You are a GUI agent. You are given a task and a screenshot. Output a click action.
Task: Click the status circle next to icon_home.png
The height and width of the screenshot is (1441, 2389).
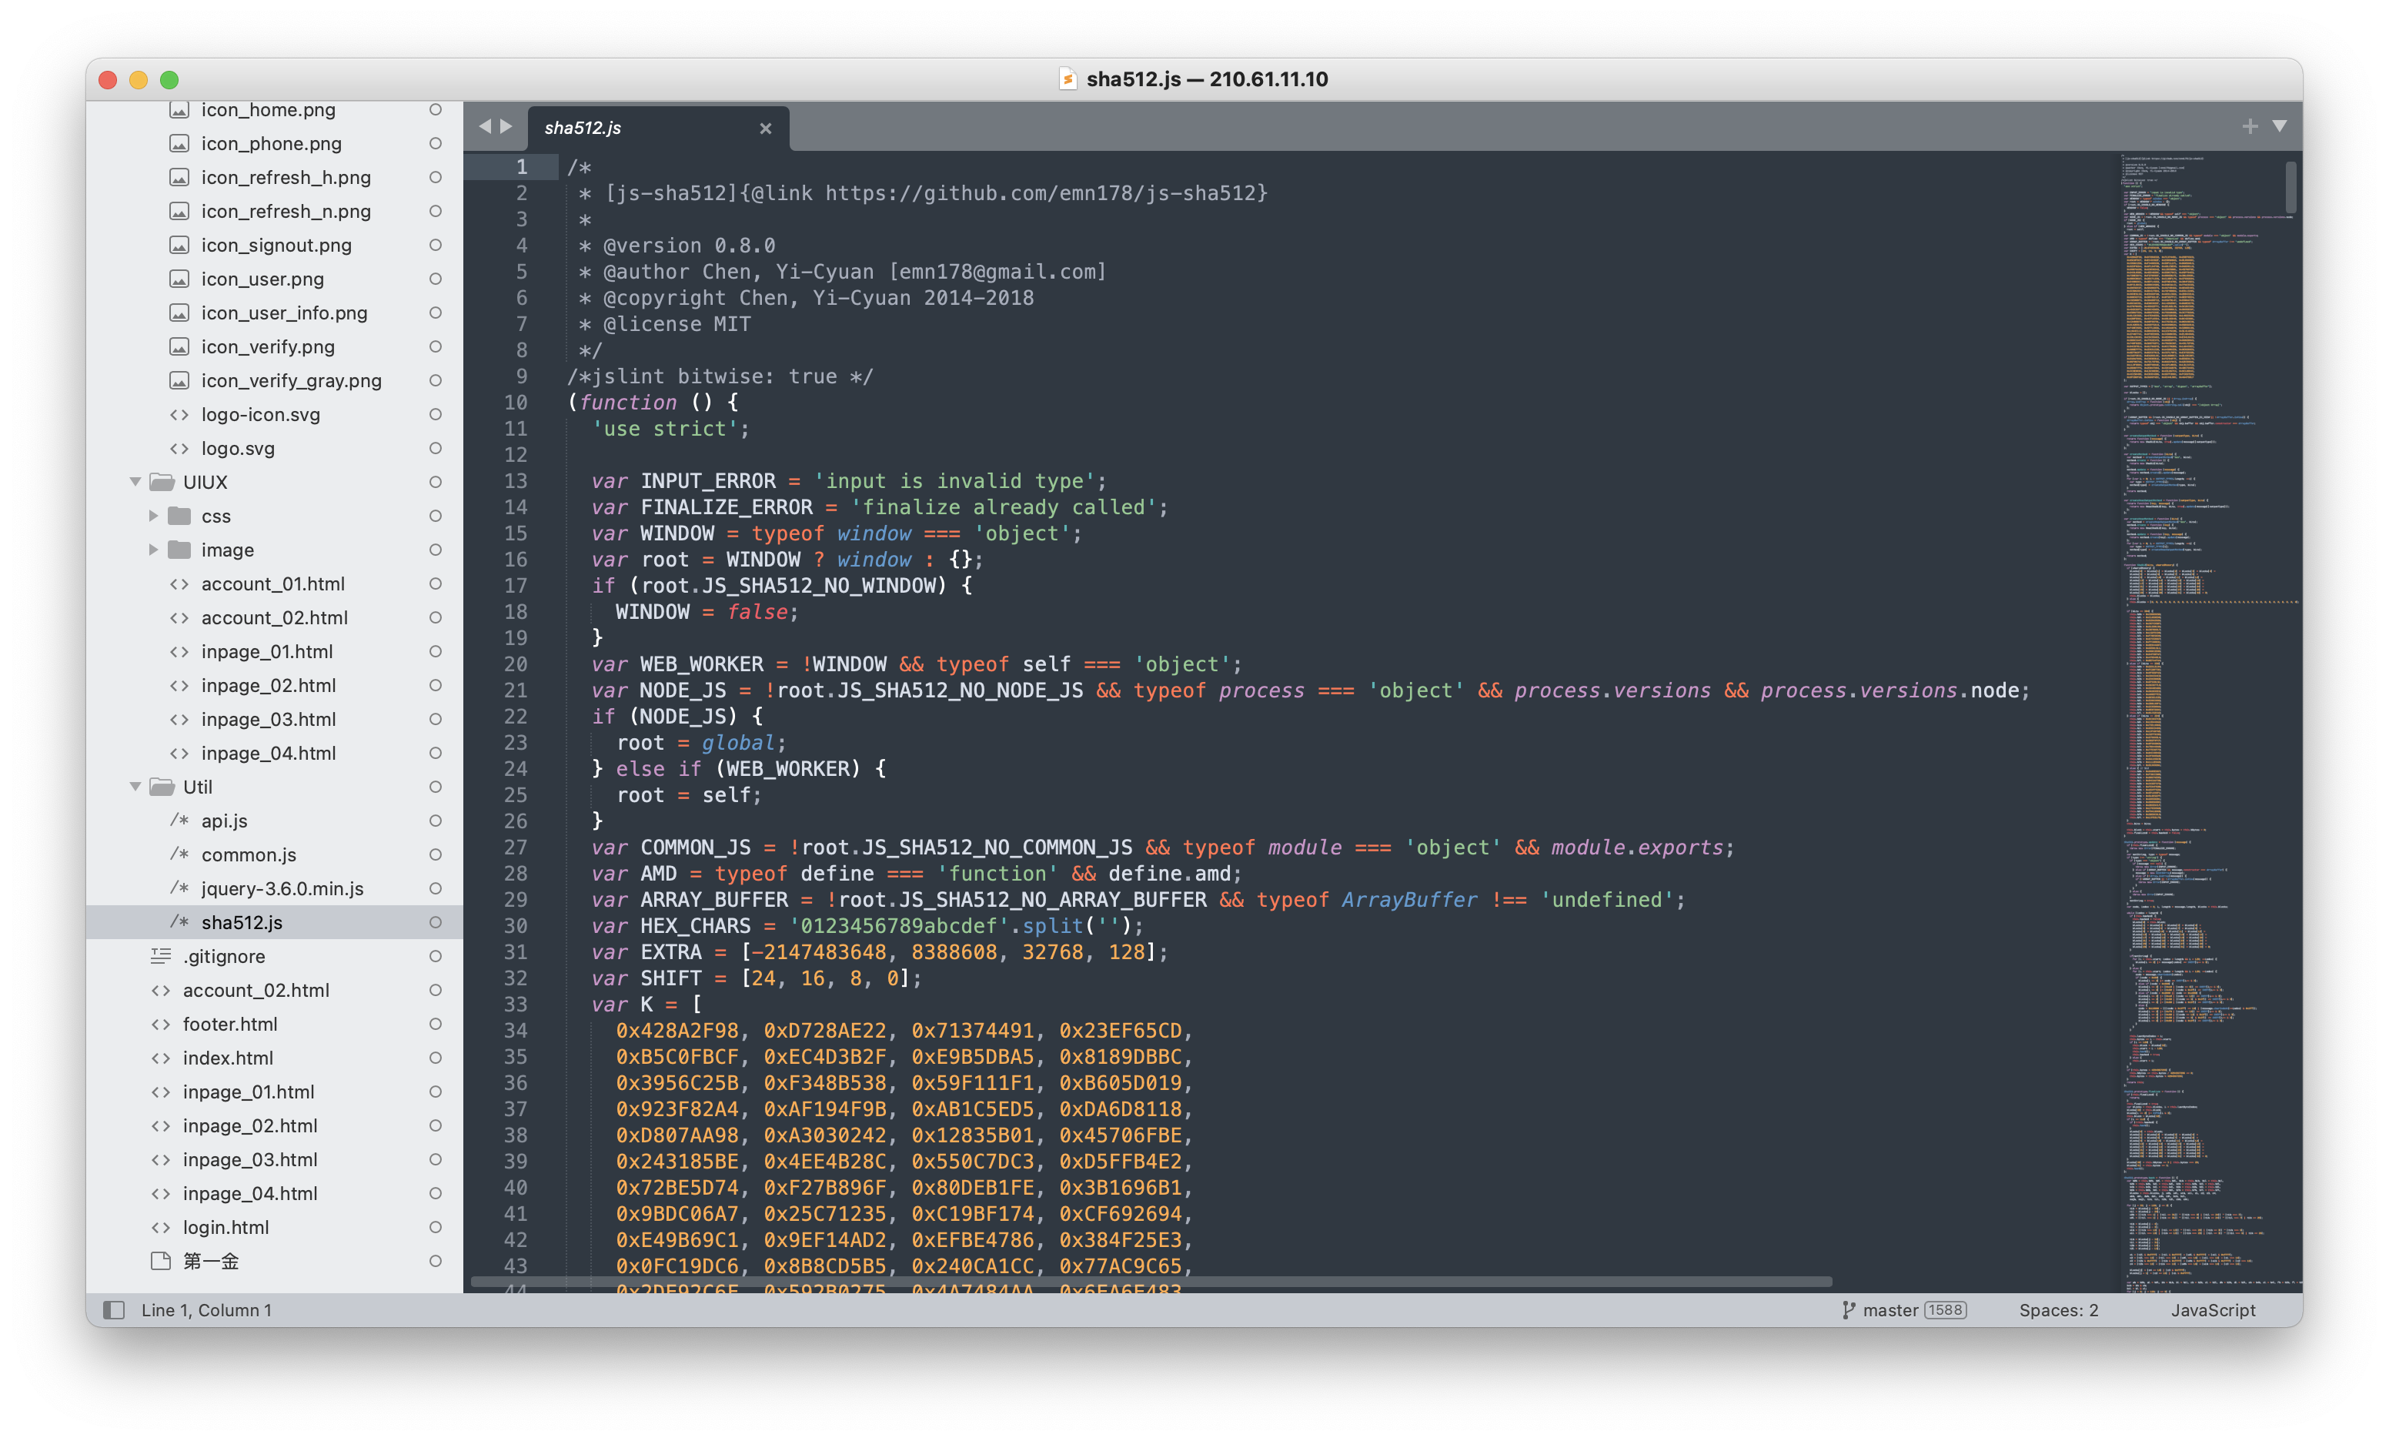[x=436, y=109]
